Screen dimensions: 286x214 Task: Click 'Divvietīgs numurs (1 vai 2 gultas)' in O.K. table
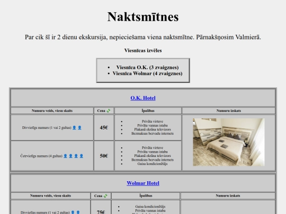point(47,127)
